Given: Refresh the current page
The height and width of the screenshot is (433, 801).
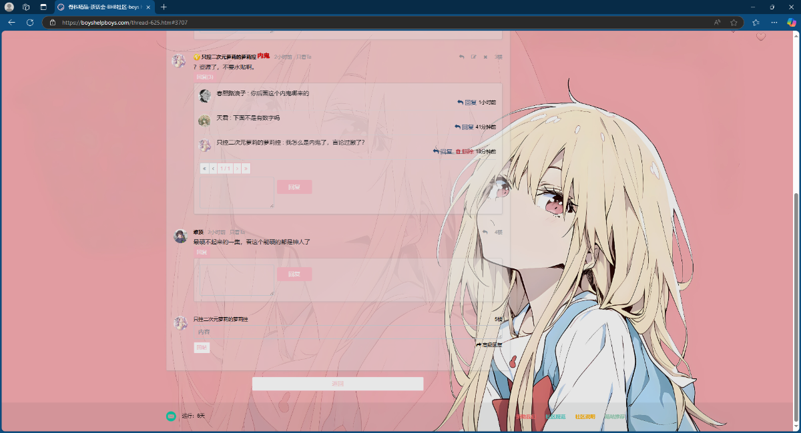Looking at the screenshot, I should point(30,22).
